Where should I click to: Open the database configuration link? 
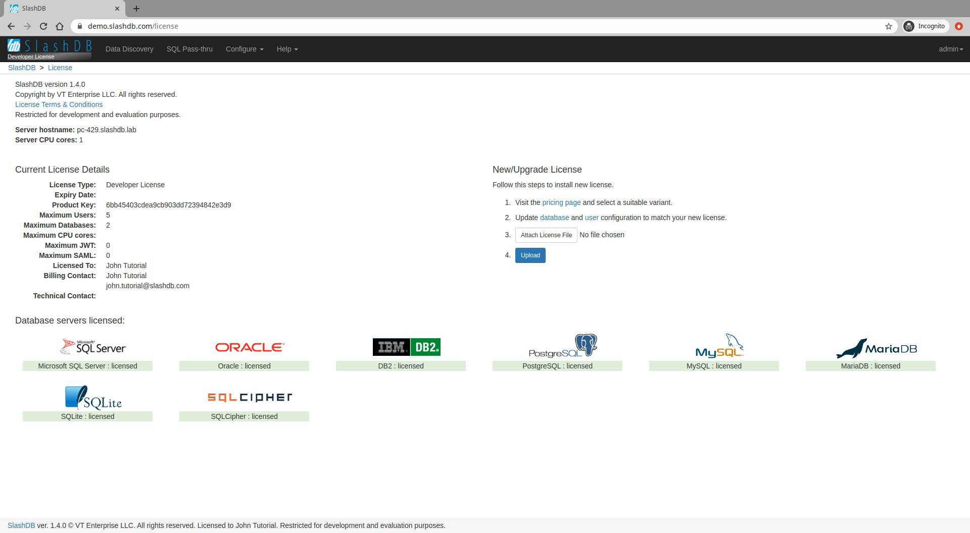tap(554, 218)
